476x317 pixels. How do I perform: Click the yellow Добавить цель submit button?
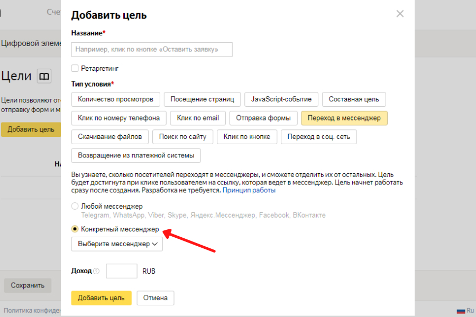(101, 298)
